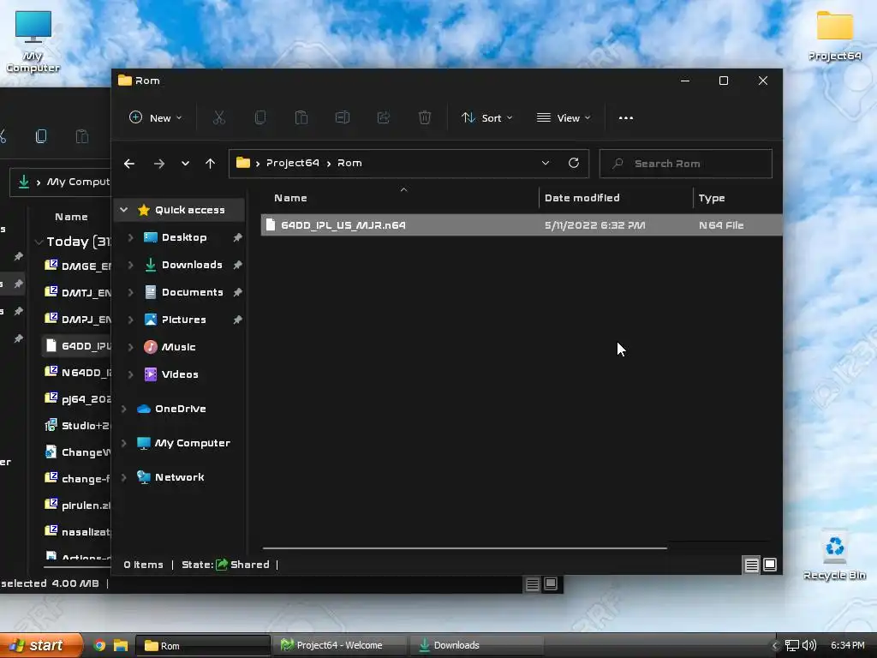Click Copy icon in Downloads window toolbar
Screen dimensions: 877x658
point(41,136)
